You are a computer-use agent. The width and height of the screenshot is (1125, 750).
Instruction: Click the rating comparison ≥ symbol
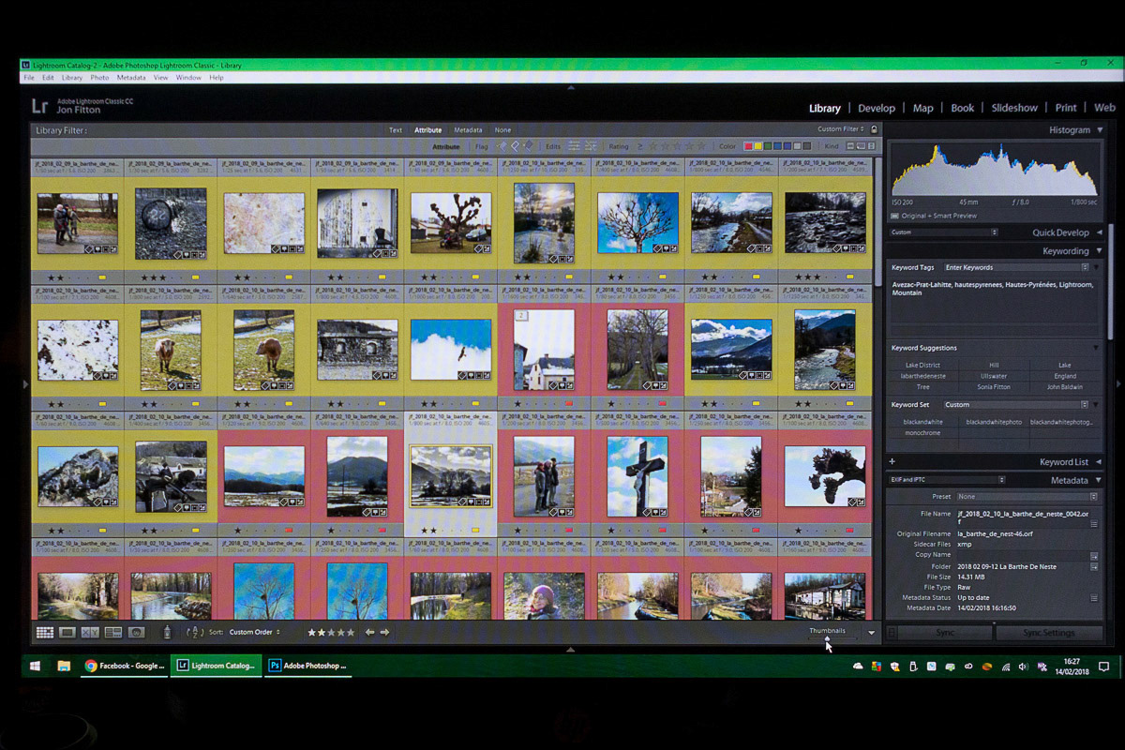click(x=640, y=146)
